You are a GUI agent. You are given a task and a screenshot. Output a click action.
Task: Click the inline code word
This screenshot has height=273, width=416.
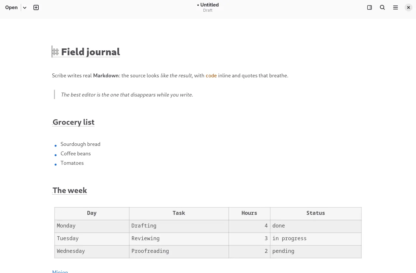point(211,75)
